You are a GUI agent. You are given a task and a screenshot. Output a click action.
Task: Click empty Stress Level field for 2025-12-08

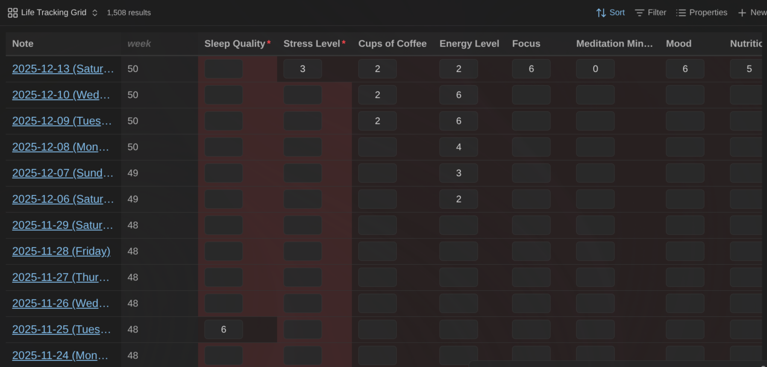(303, 147)
